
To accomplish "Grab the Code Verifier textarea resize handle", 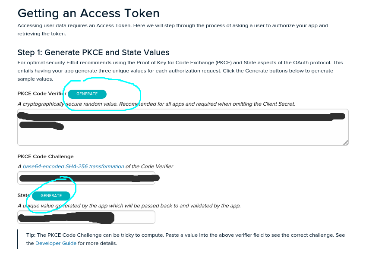I will tap(345, 142).
